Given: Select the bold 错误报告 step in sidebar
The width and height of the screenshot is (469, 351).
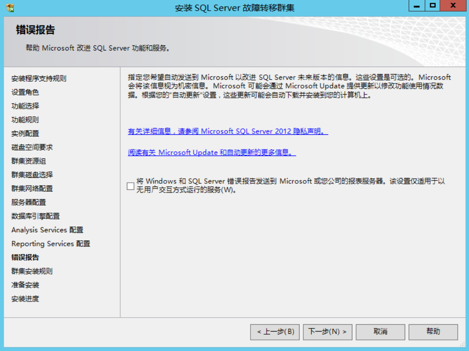Looking at the screenshot, I should [25, 257].
